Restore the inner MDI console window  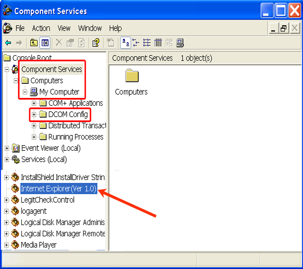[x=283, y=28]
